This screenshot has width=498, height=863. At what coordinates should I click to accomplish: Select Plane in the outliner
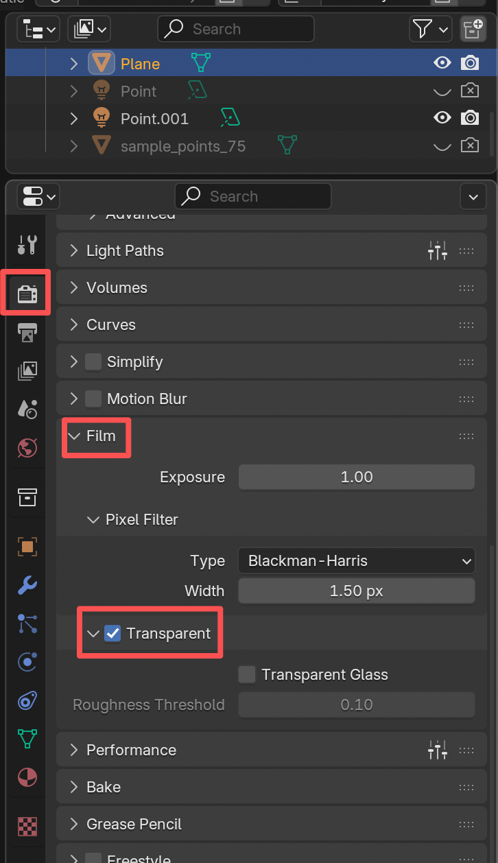click(x=141, y=64)
